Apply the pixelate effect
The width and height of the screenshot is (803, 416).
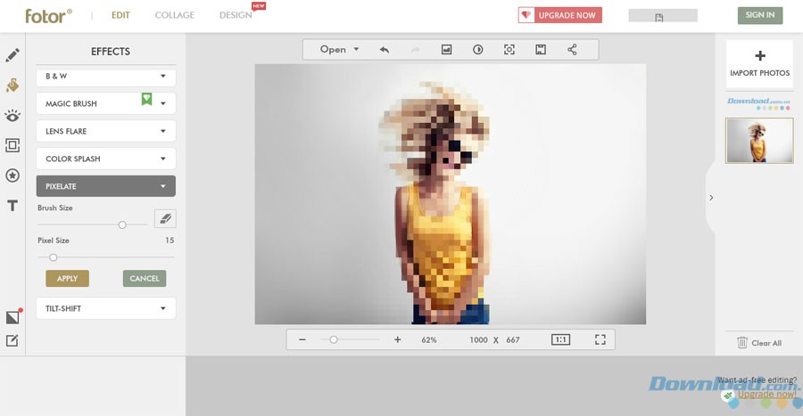pos(67,279)
